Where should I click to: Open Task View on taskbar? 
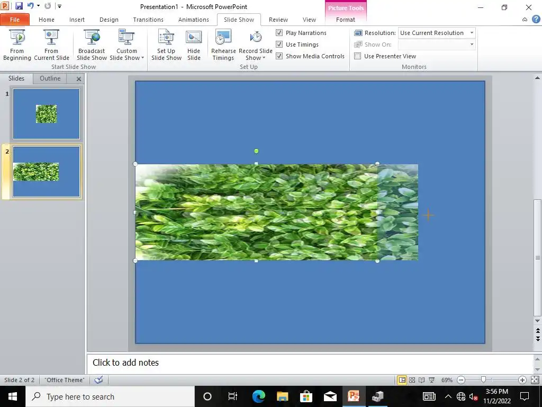point(233,396)
